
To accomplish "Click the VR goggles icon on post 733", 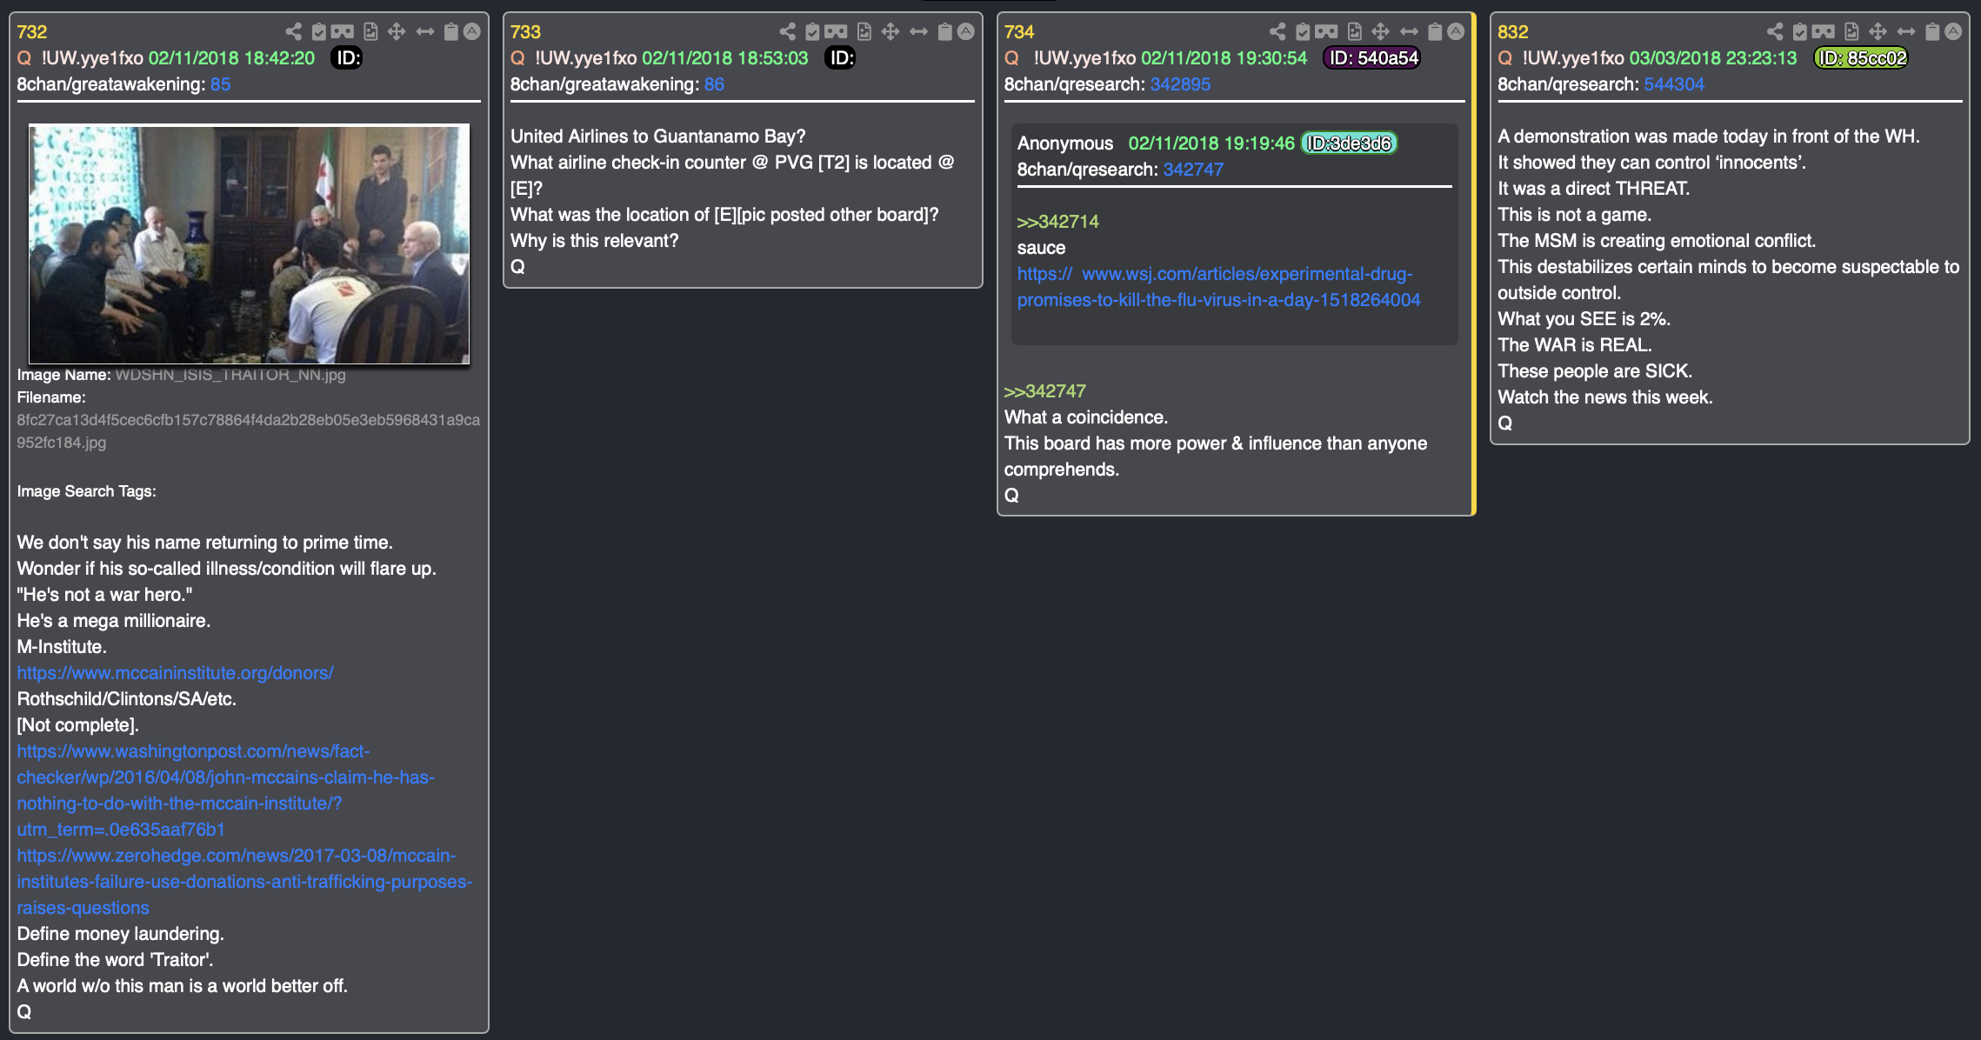I will pos(836,32).
